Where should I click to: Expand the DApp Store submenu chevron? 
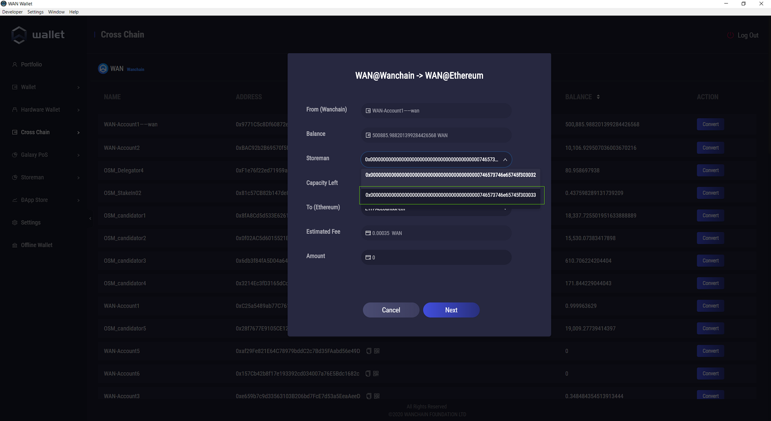point(79,200)
